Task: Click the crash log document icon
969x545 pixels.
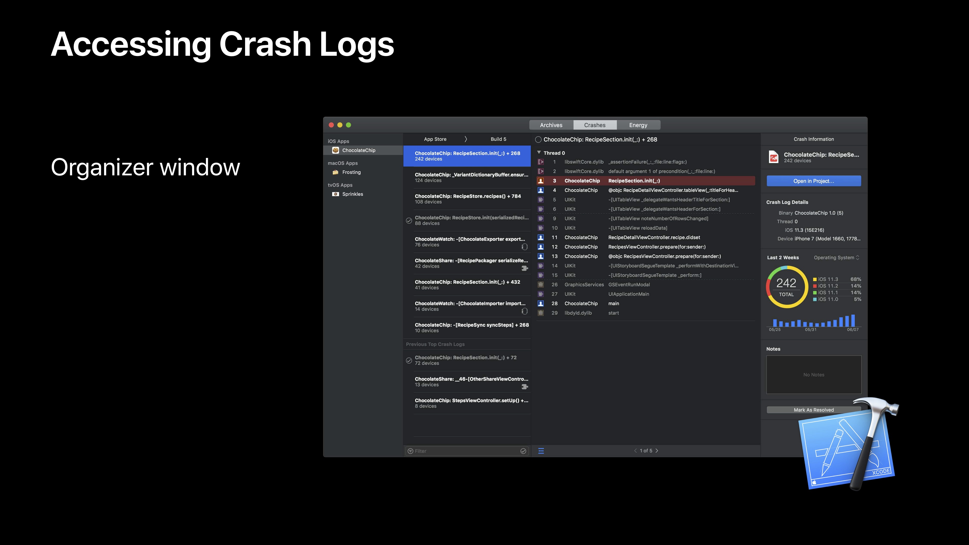Action: [x=773, y=157]
